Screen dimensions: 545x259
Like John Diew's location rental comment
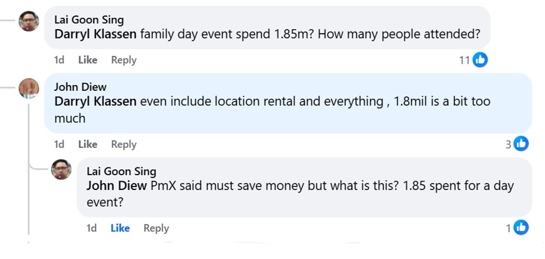(x=88, y=144)
